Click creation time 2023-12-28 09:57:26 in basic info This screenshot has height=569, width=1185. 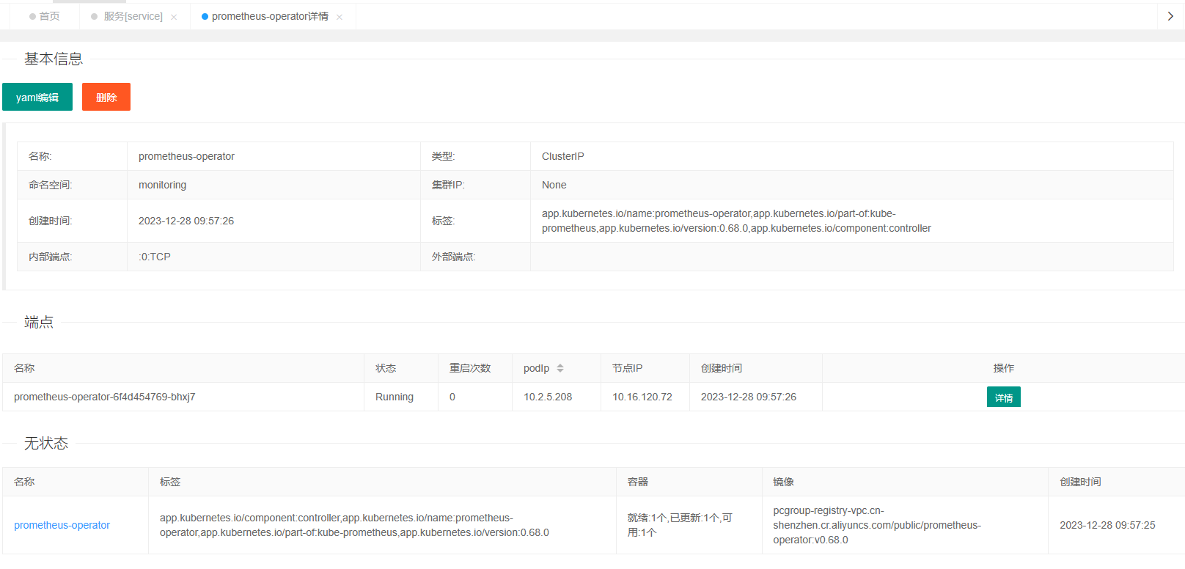tap(186, 221)
